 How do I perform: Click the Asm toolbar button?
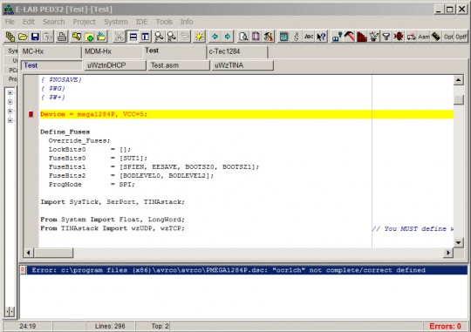click(x=424, y=37)
